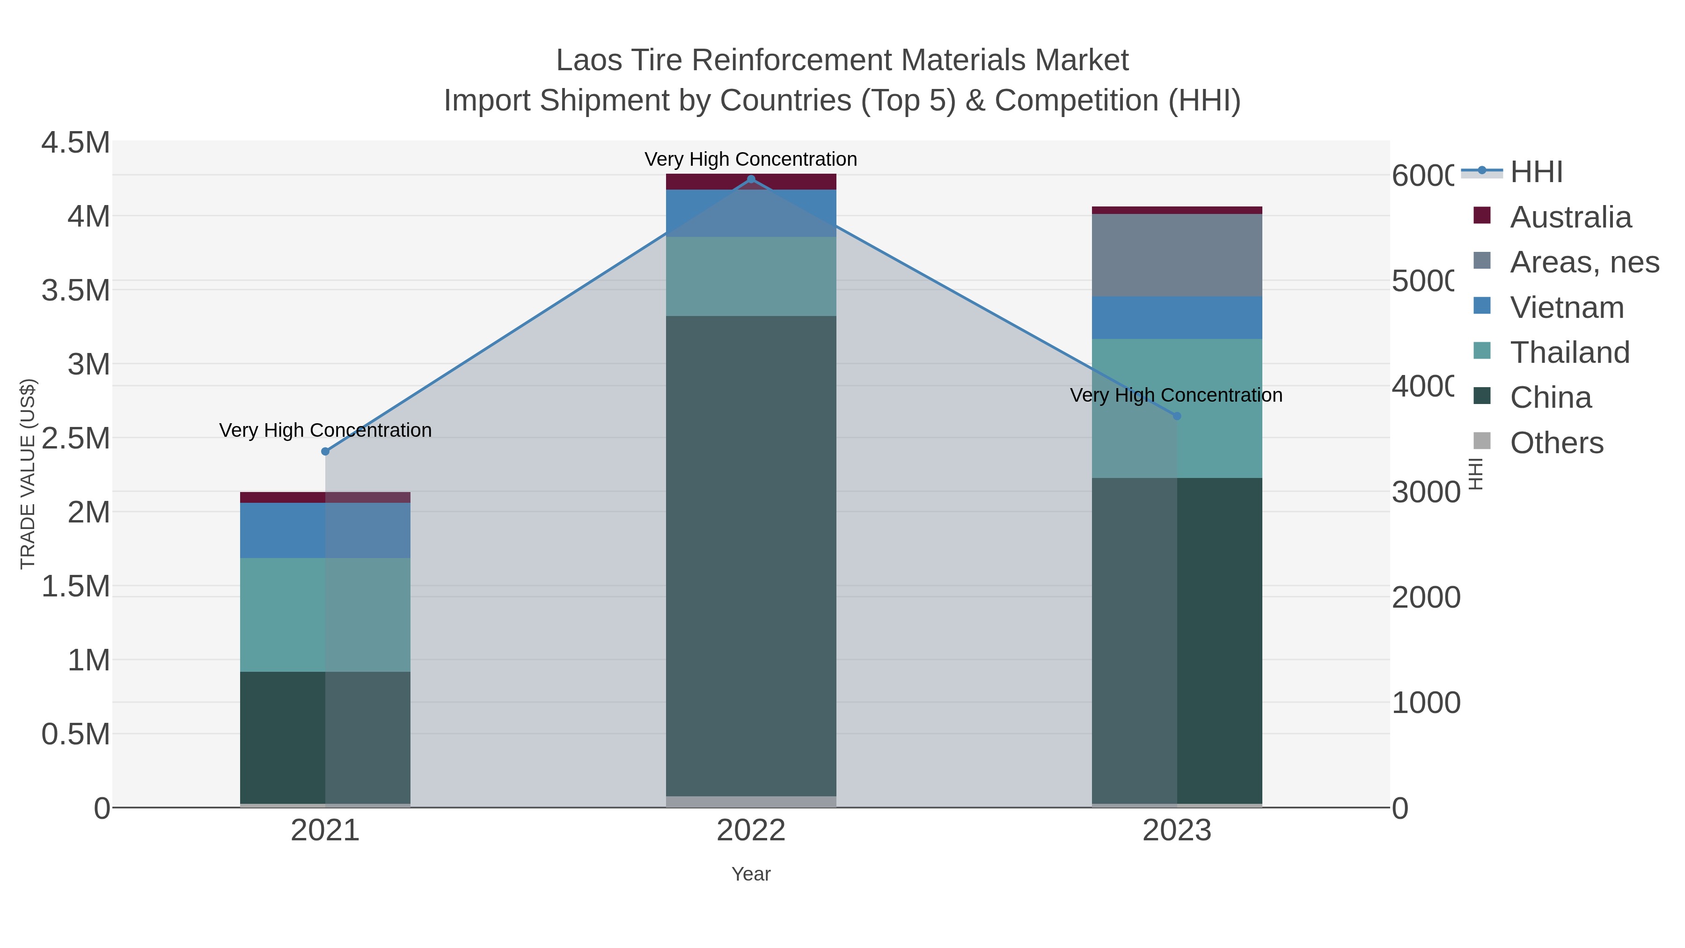
Task: Click the 4M left axis tick label
Action: [x=89, y=217]
